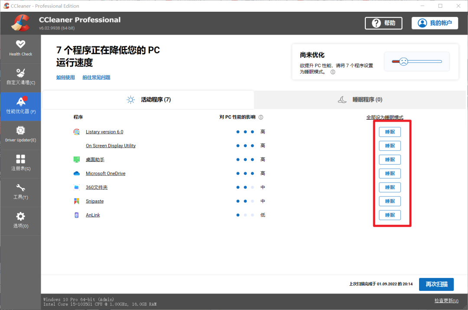Image resolution: width=468 pixels, height=310 pixels.
Task: Put 桌面助手 to sleep
Action: point(390,160)
